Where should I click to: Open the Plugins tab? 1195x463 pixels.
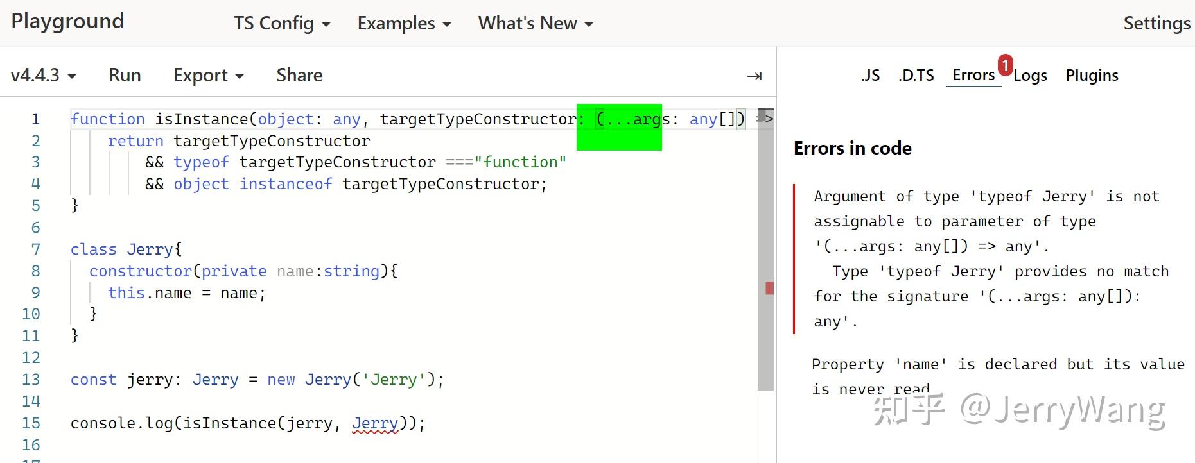1092,76
